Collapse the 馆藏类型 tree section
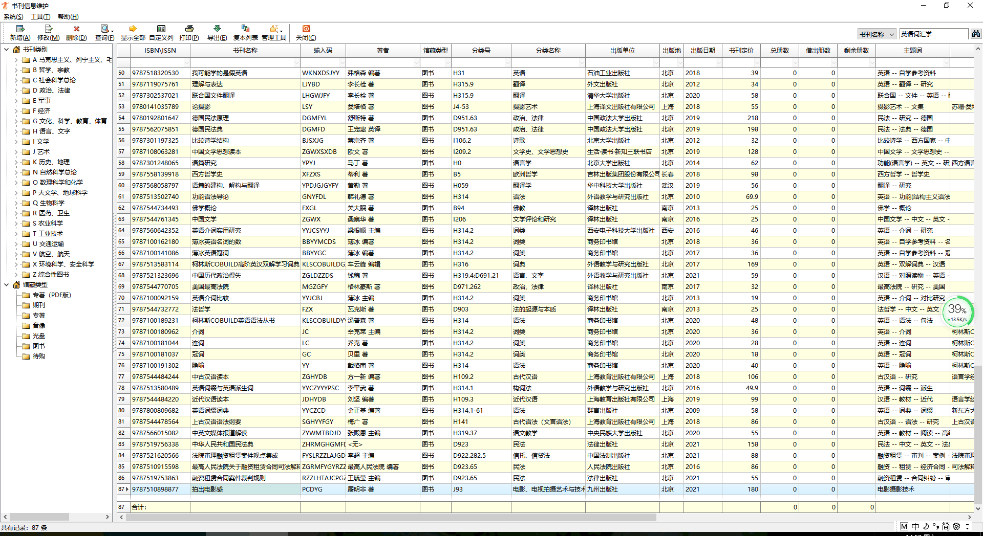 (7, 285)
